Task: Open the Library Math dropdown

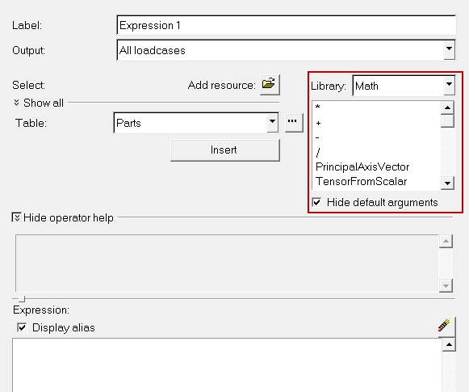Action: click(x=449, y=86)
